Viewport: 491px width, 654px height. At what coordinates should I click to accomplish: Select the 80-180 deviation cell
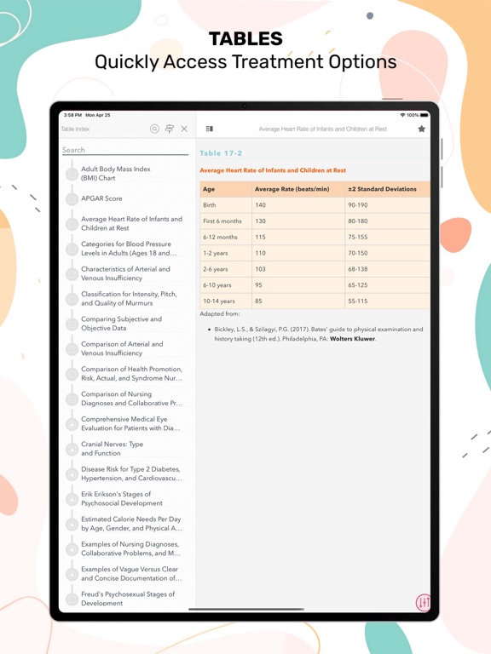point(388,221)
